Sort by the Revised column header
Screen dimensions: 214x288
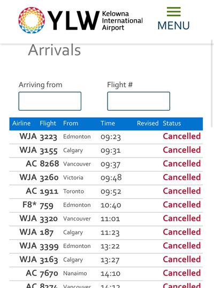point(148,123)
